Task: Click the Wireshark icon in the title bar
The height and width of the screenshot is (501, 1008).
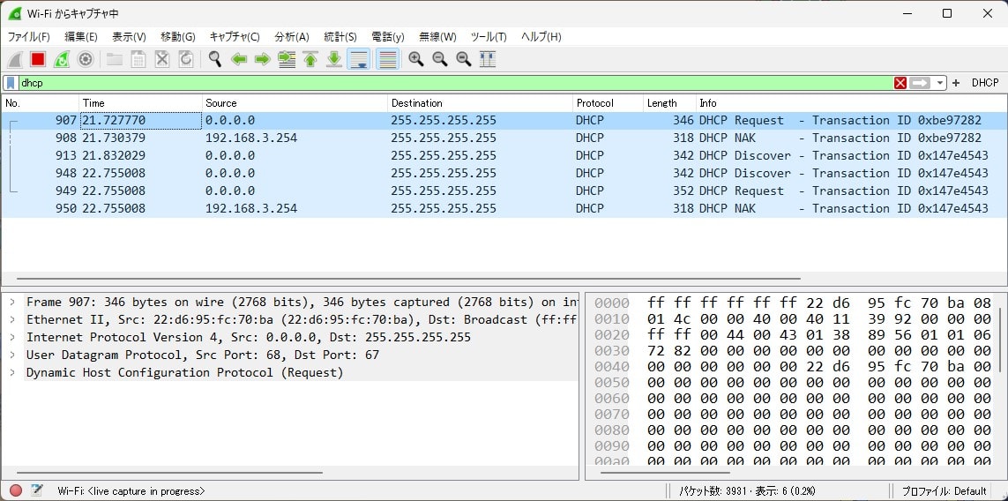Action: tap(15, 13)
